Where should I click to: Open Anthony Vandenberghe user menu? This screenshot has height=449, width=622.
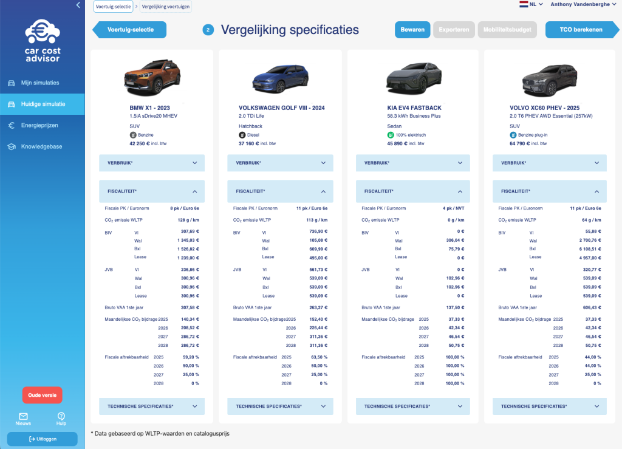coord(583,4)
